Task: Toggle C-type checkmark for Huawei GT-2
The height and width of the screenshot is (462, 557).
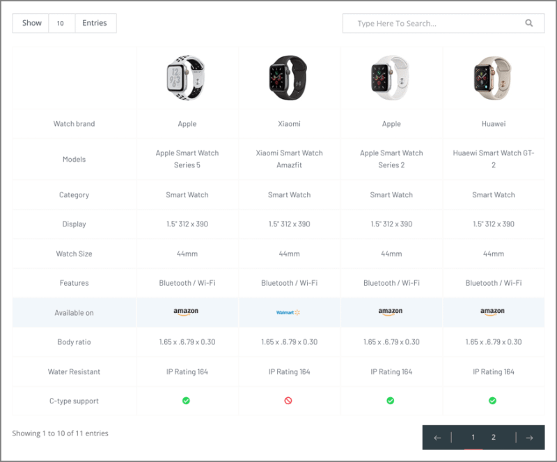Action: (x=493, y=401)
